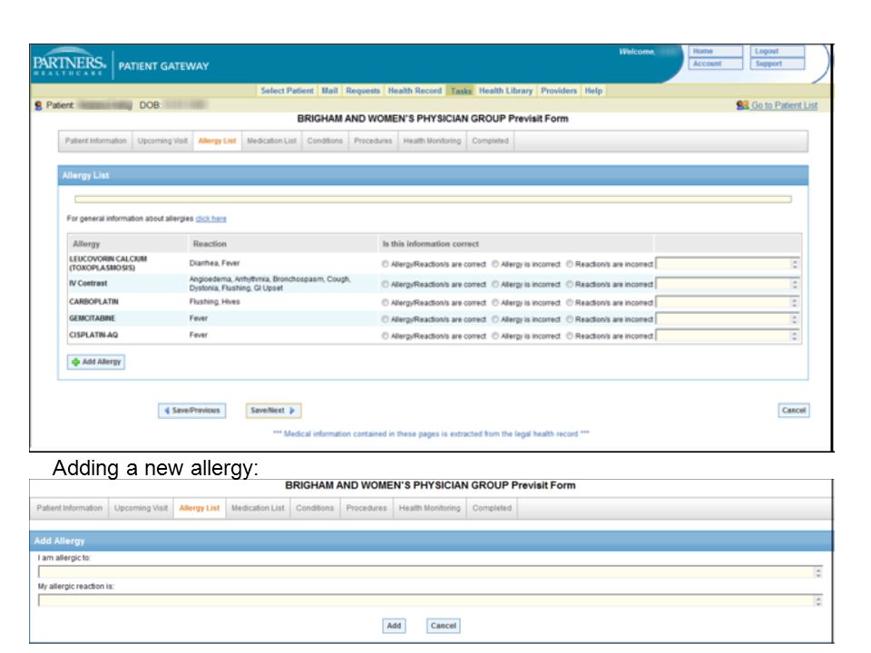
Task: Mark Leucovorin Calcium reactions as incorrect
Action: (570, 264)
